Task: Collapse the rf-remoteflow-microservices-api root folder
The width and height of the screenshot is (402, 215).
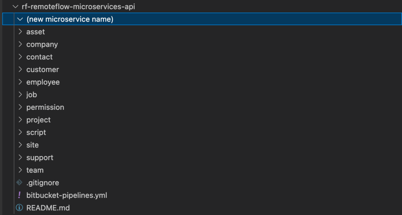Action: (15, 7)
